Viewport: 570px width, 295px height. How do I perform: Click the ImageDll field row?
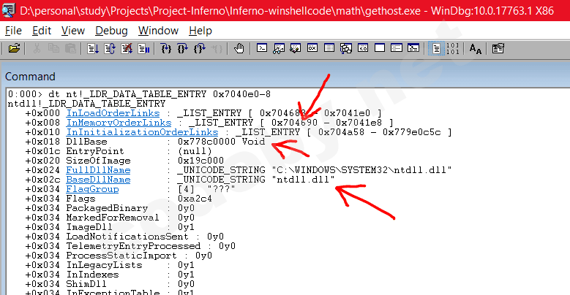tap(110, 227)
